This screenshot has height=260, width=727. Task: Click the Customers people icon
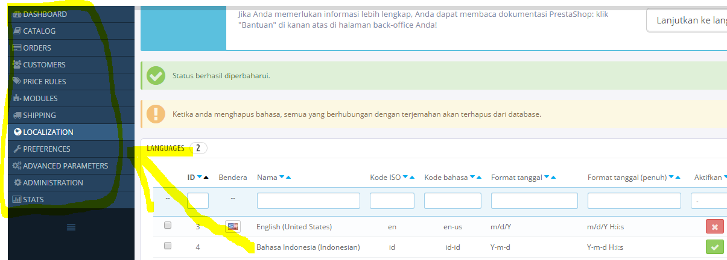point(17,64)
